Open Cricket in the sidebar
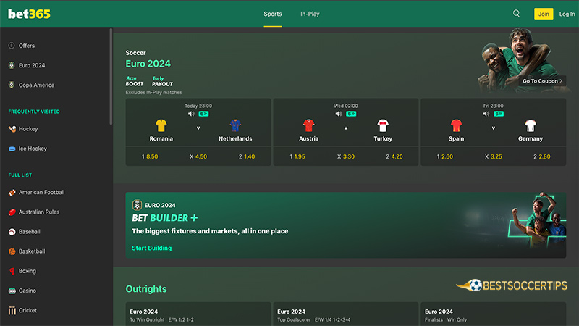 coord(28,311)
